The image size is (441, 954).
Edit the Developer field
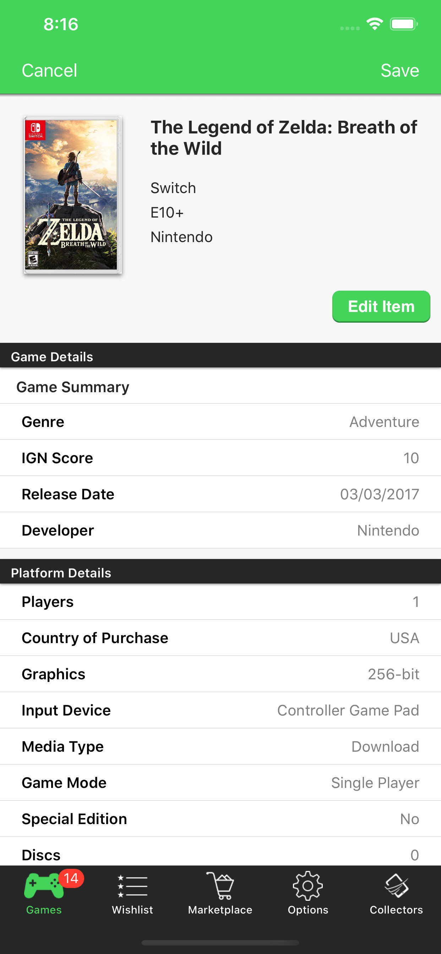tap(388, 530)
